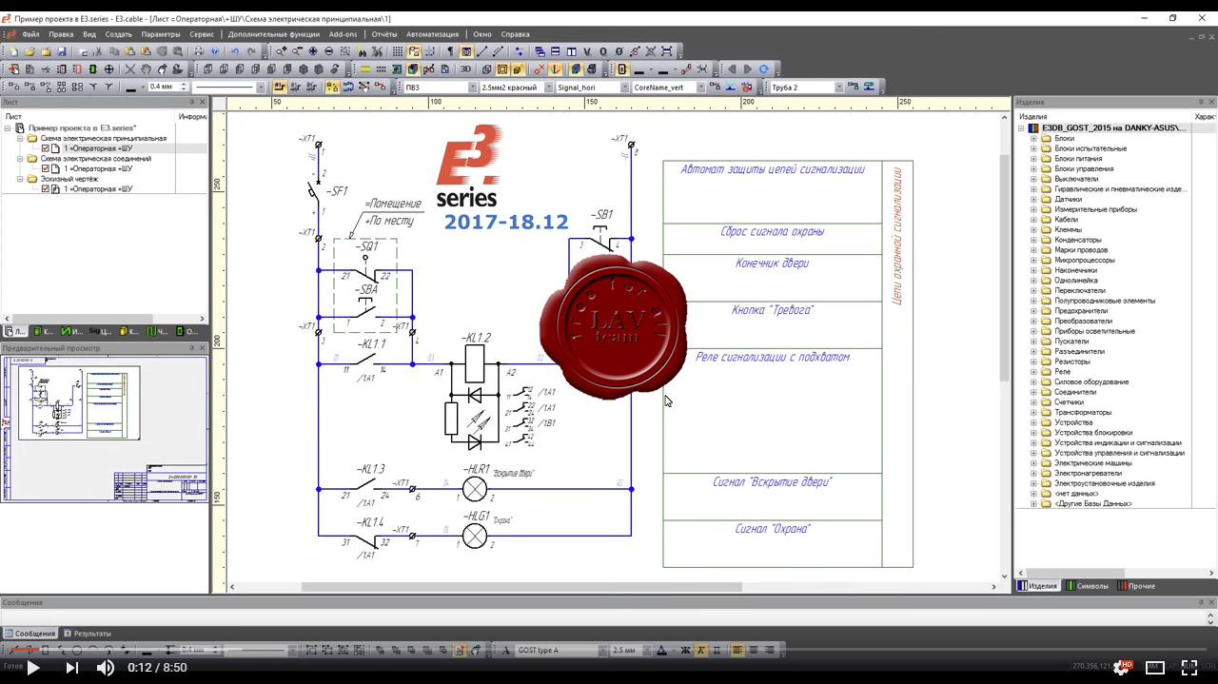
Task: Open the CoreName_vert dropdown
Action: pyautogui.click(x=700, y=88)
